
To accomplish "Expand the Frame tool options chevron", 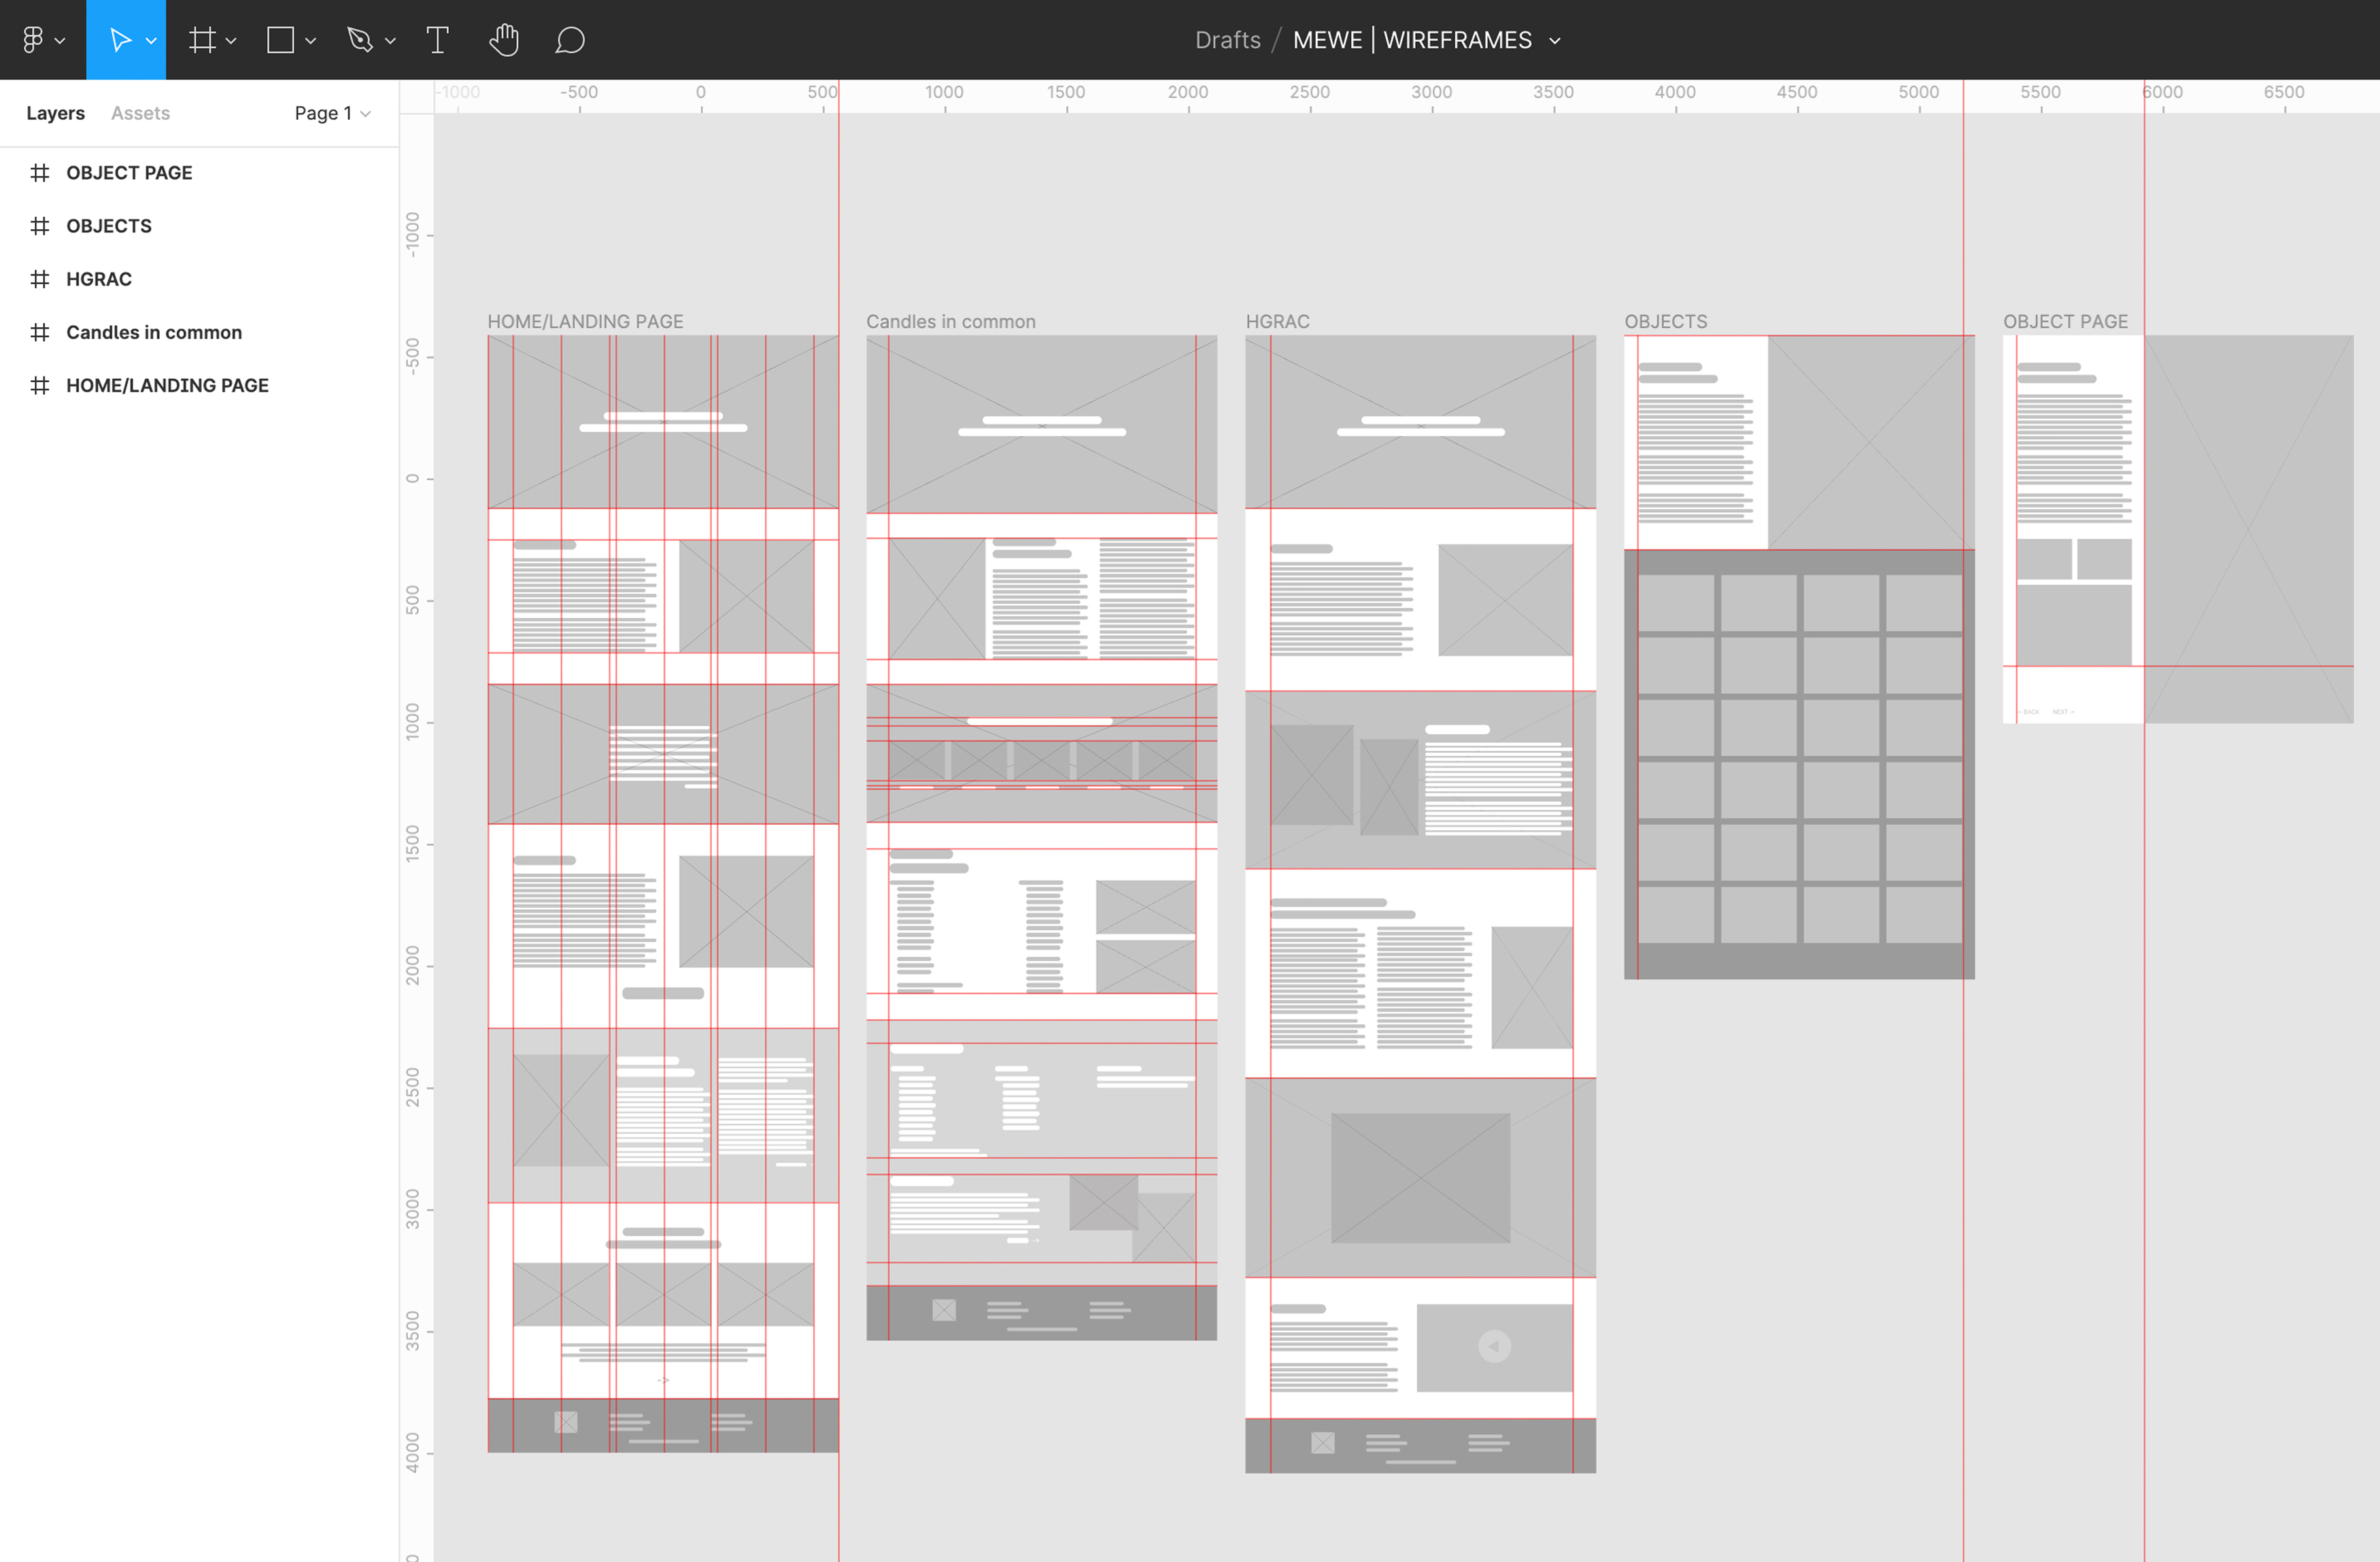I will click(231, 41).
